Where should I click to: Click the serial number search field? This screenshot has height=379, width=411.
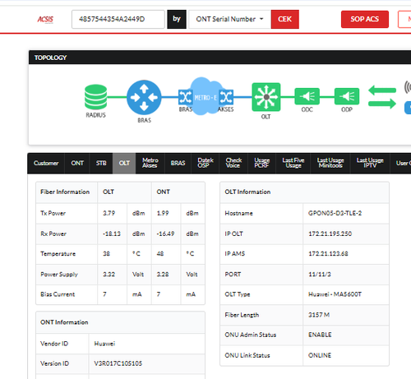[118, 19]
